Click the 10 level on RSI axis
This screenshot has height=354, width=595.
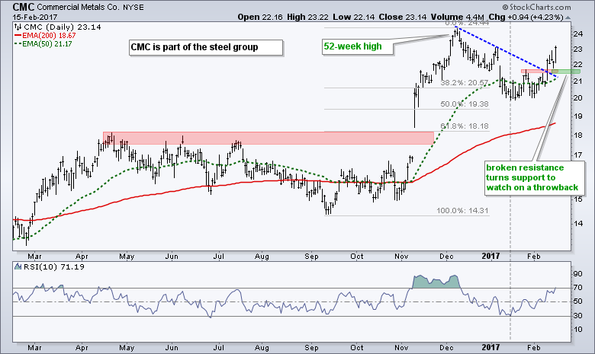click(578, 330)
